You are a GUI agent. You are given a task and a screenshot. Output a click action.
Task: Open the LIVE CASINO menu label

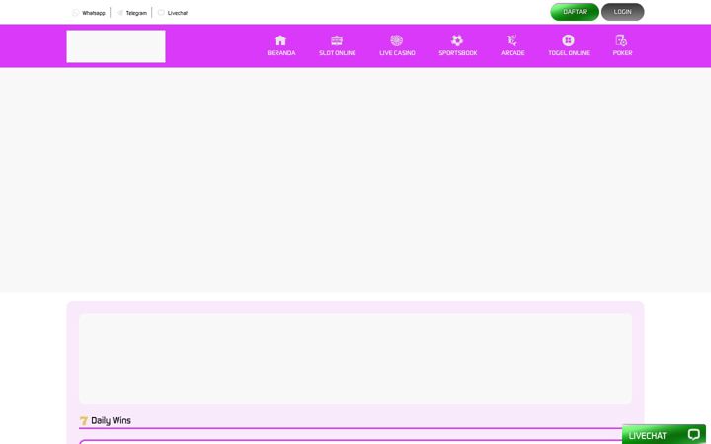(397, 53)
